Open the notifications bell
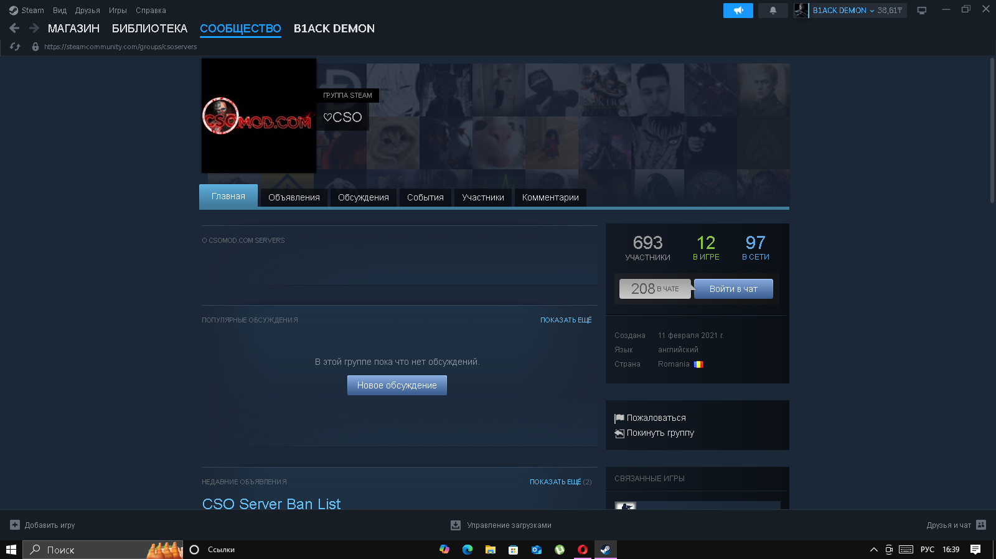996x559 pixels. click(x=773, y=11)
